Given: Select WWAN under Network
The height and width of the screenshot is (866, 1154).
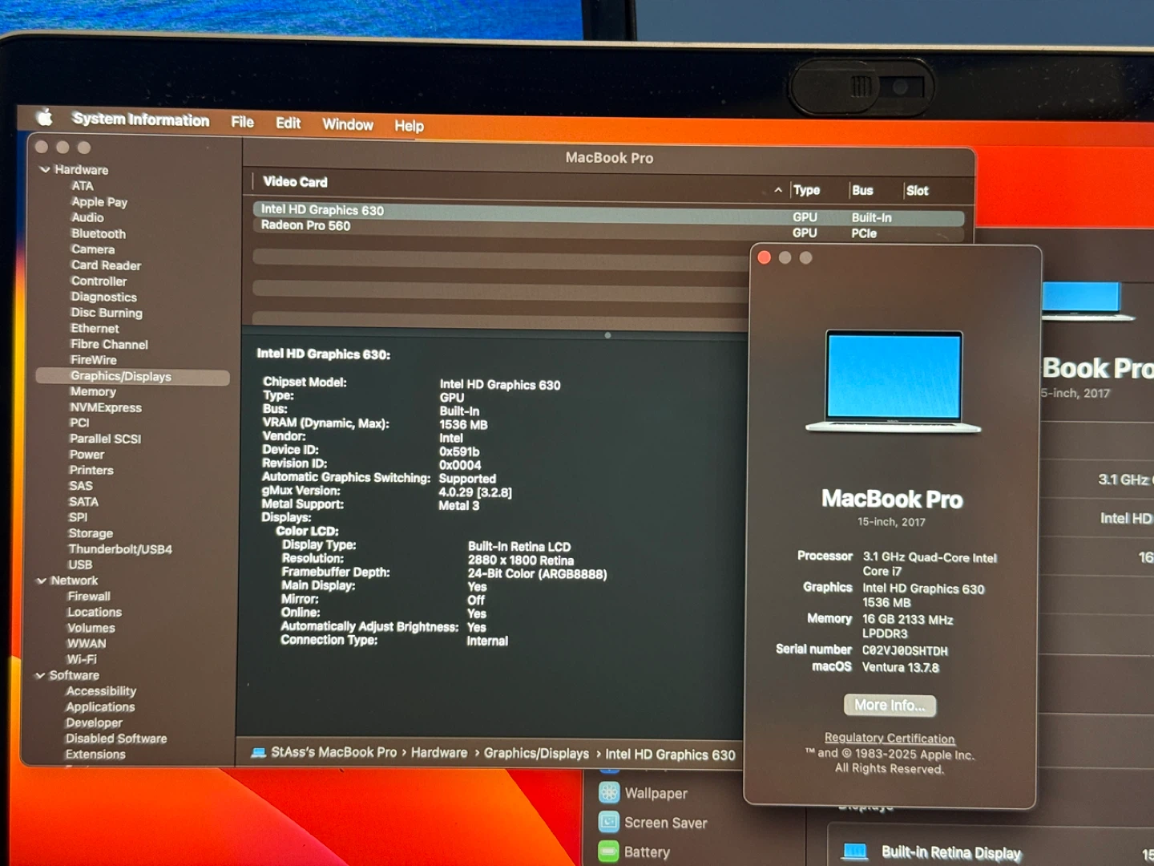Looking at the screenshot, I should pos(87,643).
